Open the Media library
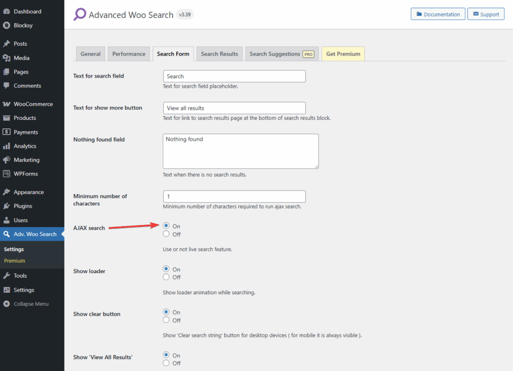513x371 pixels. point(23,58)
